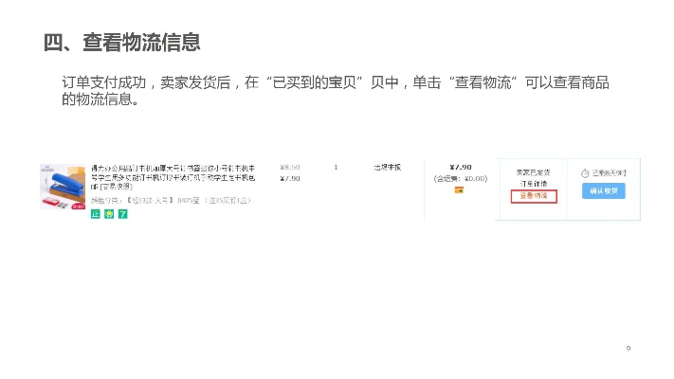
Task: Click the 违规举报 report violation link
Action: 387,167
